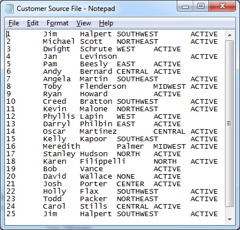Click ACTIVE in Jan Levinson's row

[204, 56]
